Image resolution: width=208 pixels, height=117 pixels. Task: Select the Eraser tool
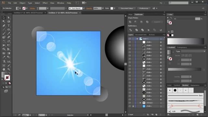(x=9, y=37)
